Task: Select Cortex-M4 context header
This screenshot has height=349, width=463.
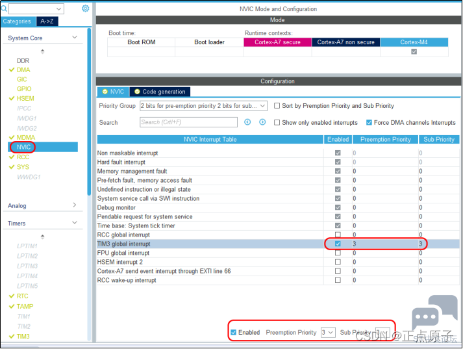Action: (414, 42)
